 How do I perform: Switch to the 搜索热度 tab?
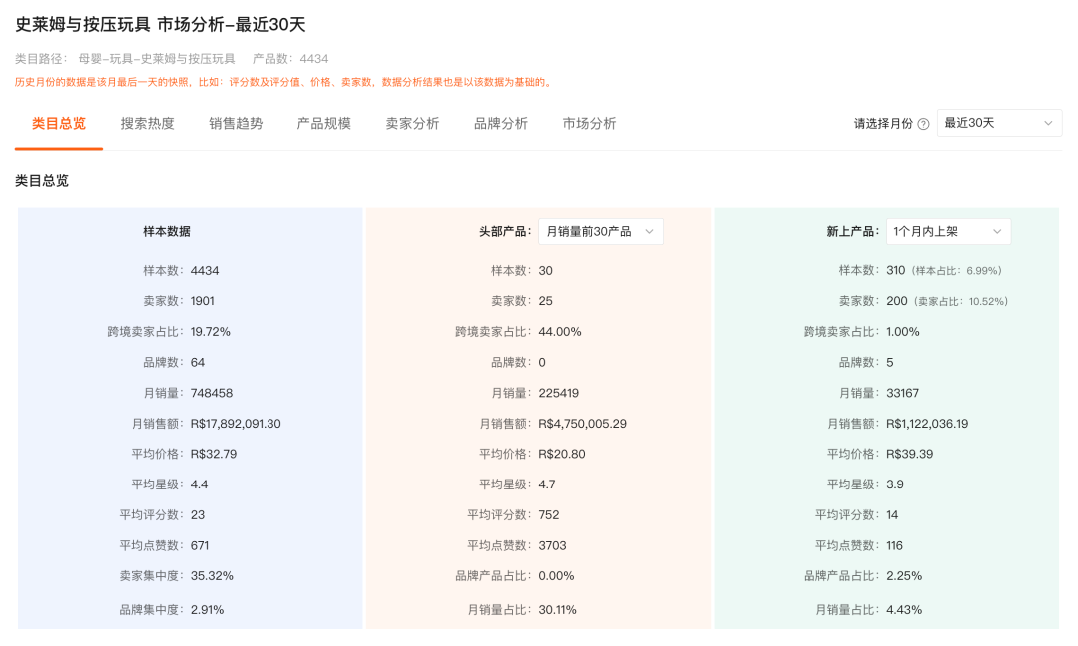coord(147,124)
